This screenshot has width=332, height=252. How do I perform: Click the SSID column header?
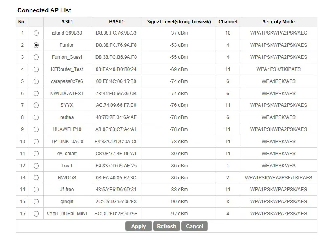[67, 22]
